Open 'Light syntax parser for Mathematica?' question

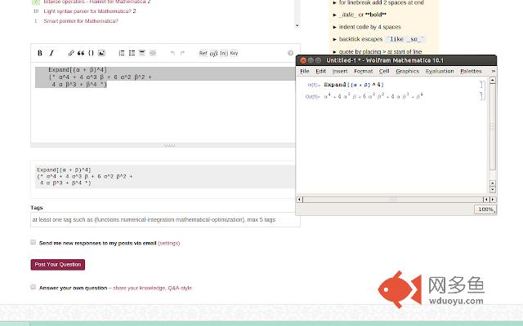87,11
